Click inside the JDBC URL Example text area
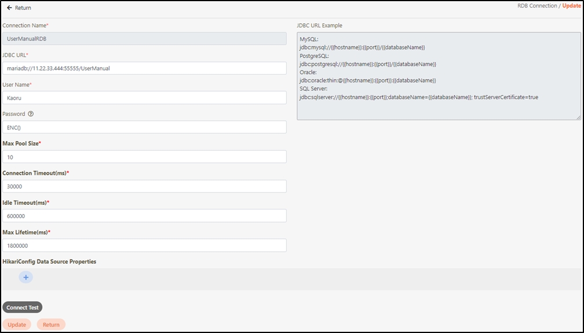Image resolution: width=584 pixels, height=333 pixels. [x=439, y=75]
